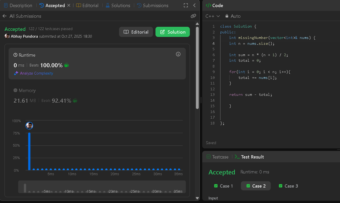Viewport: 340px width, 203px height.
Task: Switch to the Editorial tab
Action: (x=87, y=5)
